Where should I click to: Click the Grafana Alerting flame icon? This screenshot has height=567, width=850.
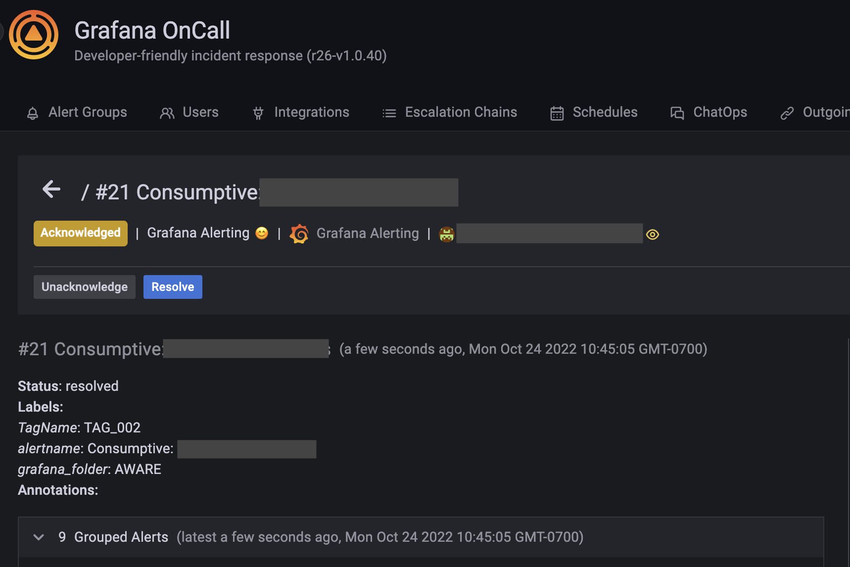(299, 233)
